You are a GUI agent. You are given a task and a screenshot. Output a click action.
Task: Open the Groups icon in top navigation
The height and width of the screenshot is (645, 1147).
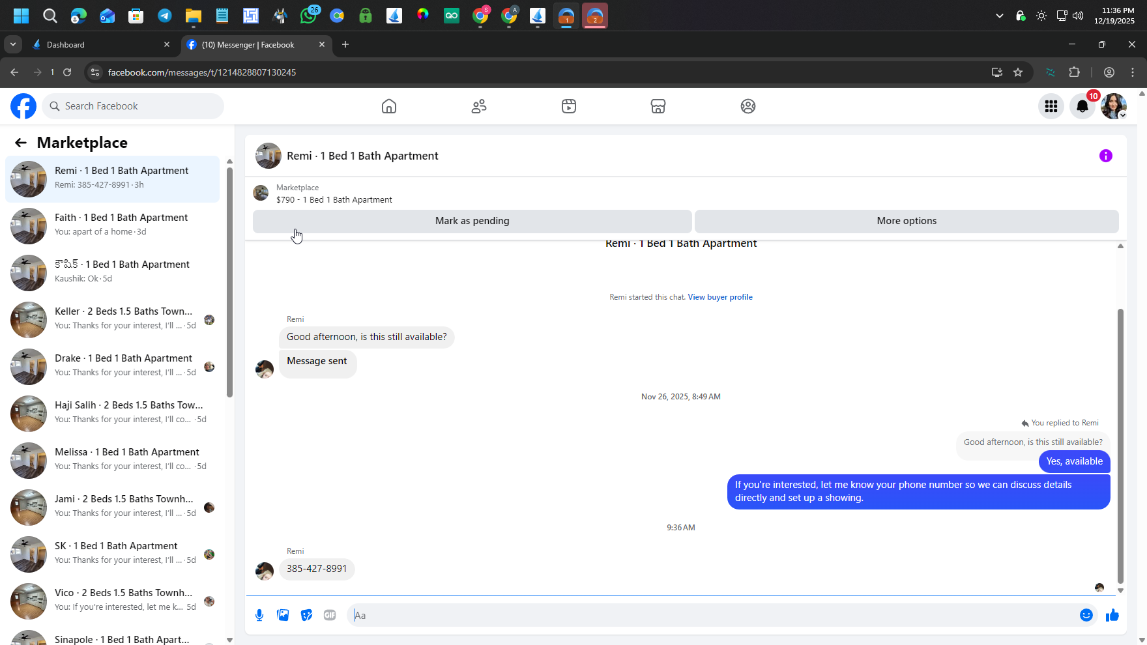(x=748, y=106)
